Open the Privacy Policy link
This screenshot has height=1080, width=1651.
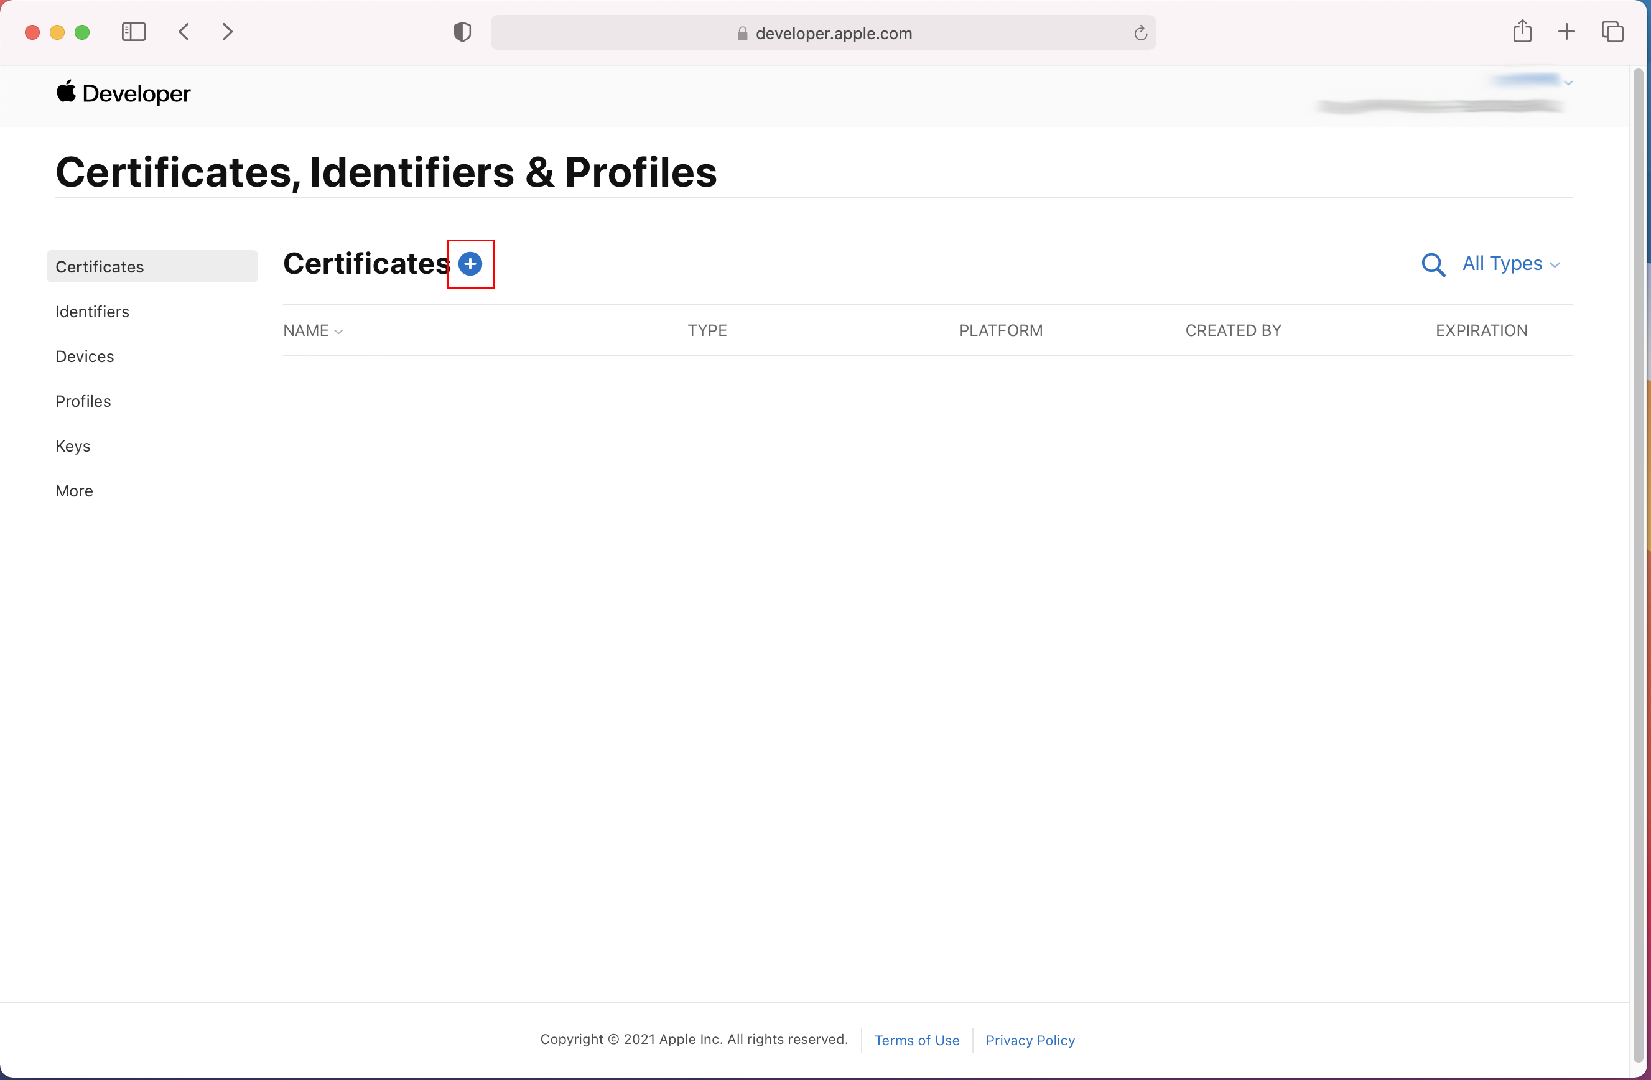point(1030,1040)
